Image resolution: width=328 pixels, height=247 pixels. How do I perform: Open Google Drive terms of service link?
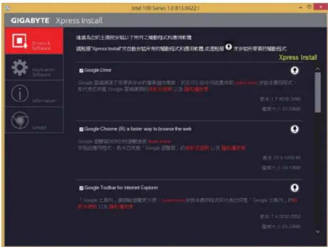coord(160,89)
